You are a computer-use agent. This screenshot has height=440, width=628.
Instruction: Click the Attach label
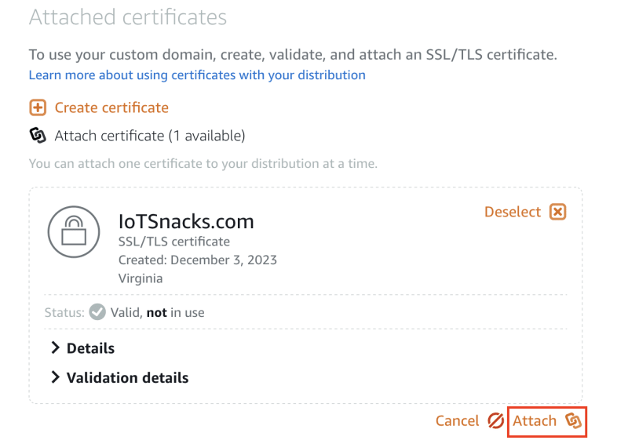click(x=535, y=421)
